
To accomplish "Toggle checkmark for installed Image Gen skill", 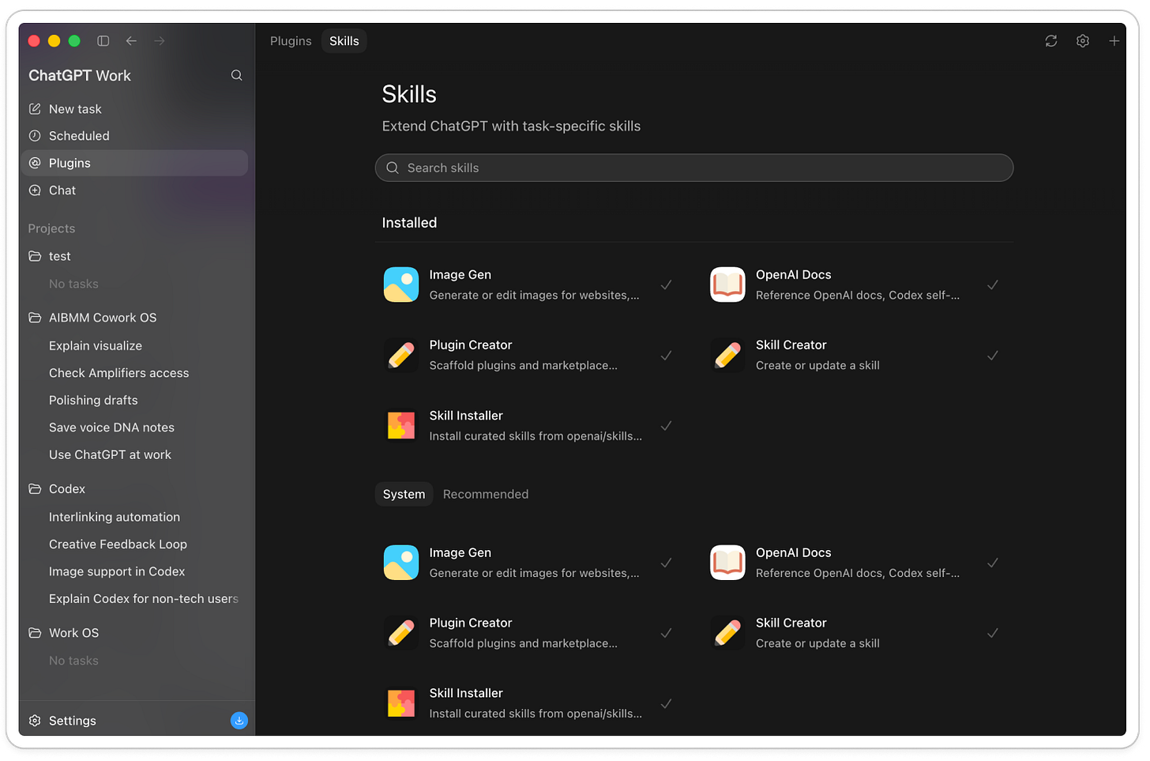I will pos(666,284).
